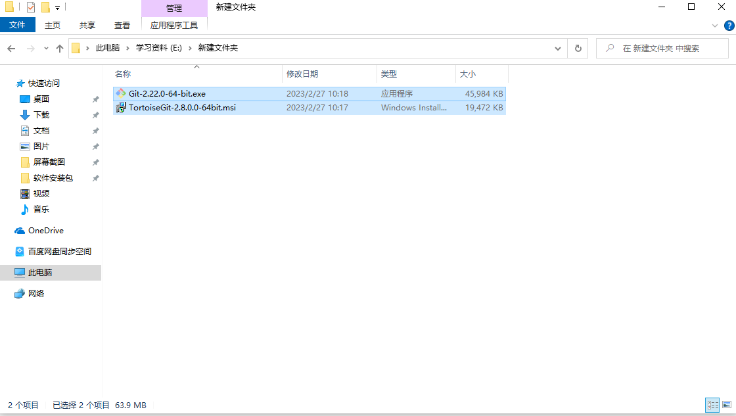Switch to details view layout
Image resolution: width=736 pixels, height=416 pixels.
point(712,405)
